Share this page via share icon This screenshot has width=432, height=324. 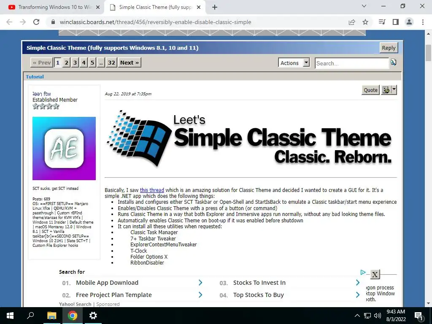pyautogui.click(x=352, y=22)
